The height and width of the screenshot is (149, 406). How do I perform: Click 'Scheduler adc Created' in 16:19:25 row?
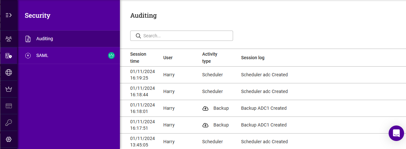pos(264,75)
